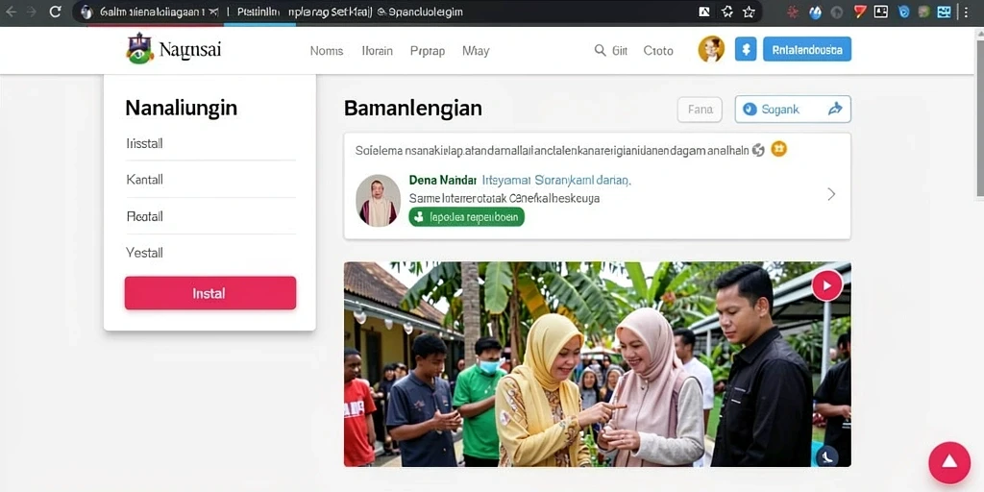
Task: Click the red floating scroll-to-top button
Action: click(x=949, y=462)
